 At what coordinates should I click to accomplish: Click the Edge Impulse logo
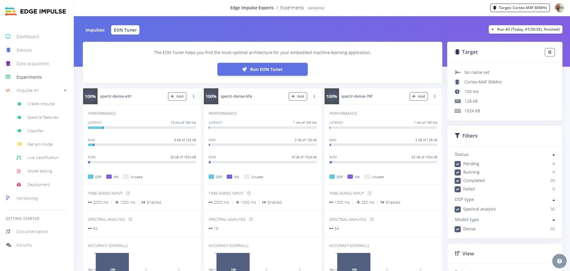[36, 11]
